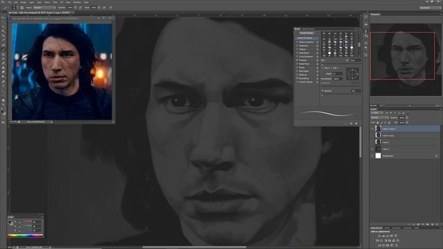443x249 pixels.
Task: Lock all layer attributes (padlock icon)
Action: tap(389, 122)
